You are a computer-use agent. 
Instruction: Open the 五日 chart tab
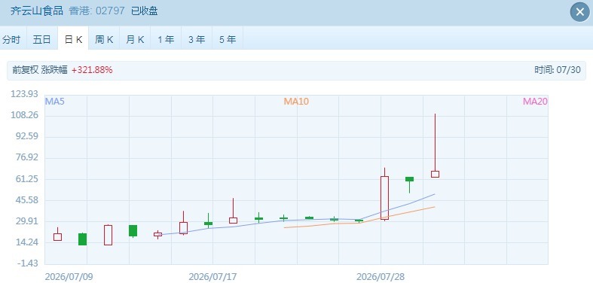tap(42, 39)
